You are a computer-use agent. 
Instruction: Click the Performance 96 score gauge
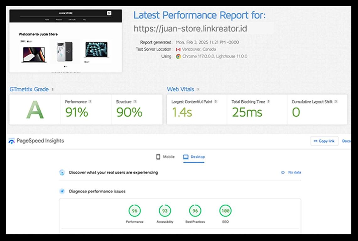pos(134,211)
